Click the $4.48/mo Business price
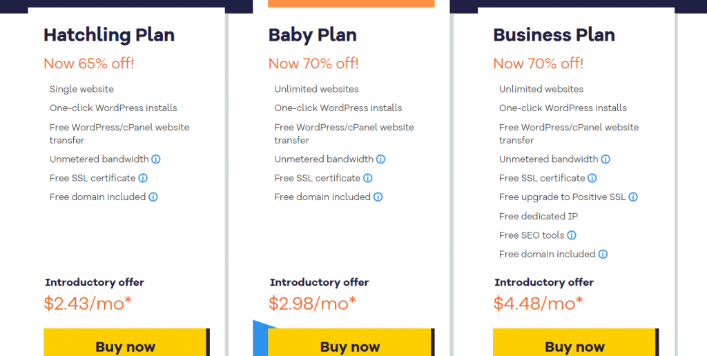Screen dimensions: 707x356 [538, 304]
